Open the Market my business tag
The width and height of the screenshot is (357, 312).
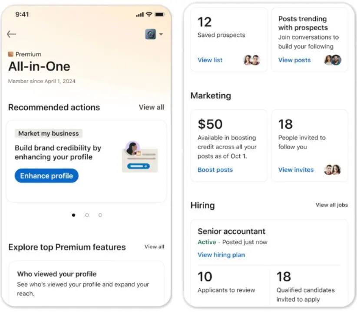click(49, 133)
